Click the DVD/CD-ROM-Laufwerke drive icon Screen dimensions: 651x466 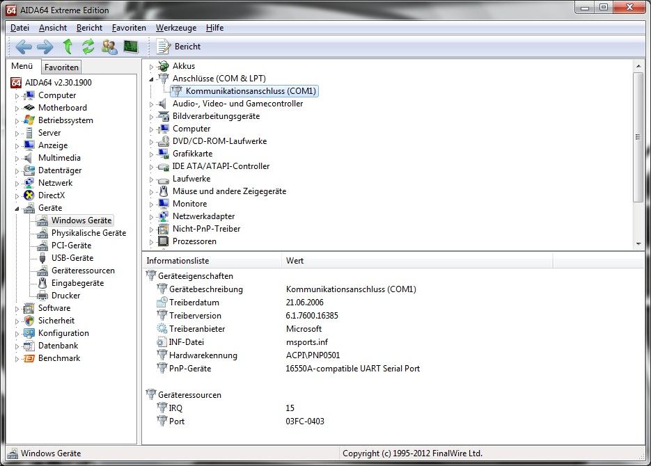[x=164, y=141]
